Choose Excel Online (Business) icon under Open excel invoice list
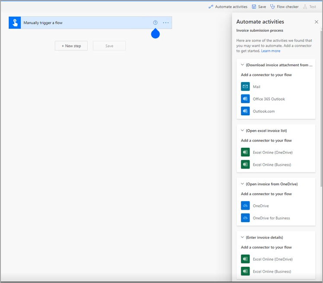The width and height of the screenshot is (323, 283). (x=245, y=165)
